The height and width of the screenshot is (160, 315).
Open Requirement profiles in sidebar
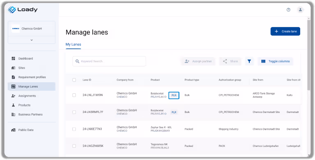click(x=32, y=77)
